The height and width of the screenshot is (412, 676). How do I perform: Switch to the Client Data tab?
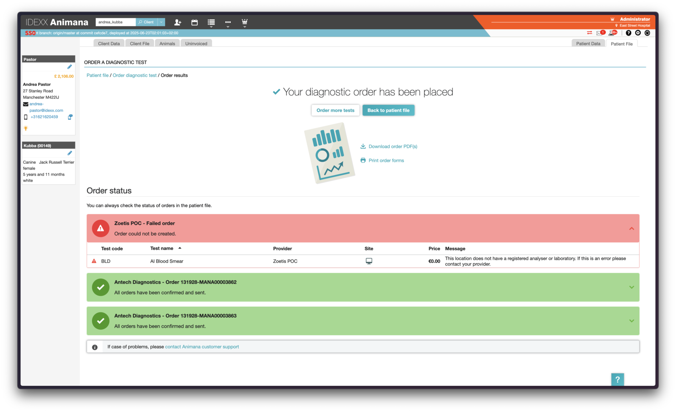109,43
